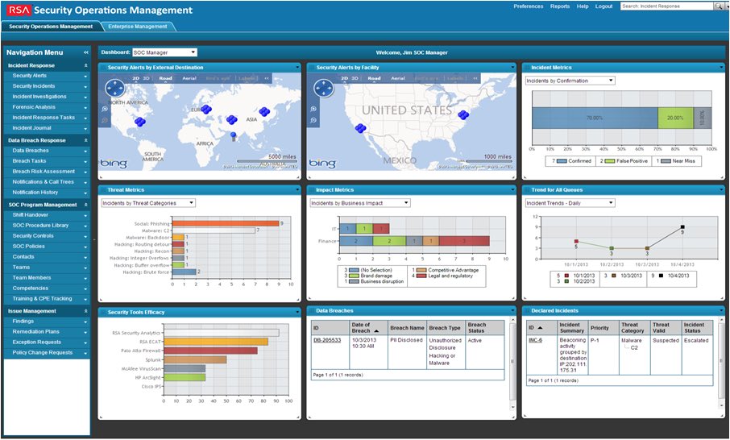Focus the Incident Response search field
The height and width of the screenshot is (440, 730).
666,6
